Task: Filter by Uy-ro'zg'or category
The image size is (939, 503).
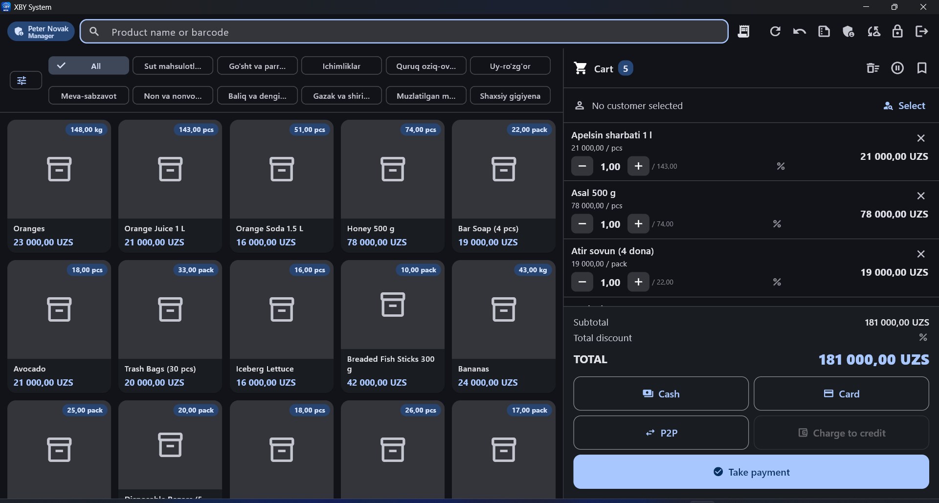Action: click(510, 66)
